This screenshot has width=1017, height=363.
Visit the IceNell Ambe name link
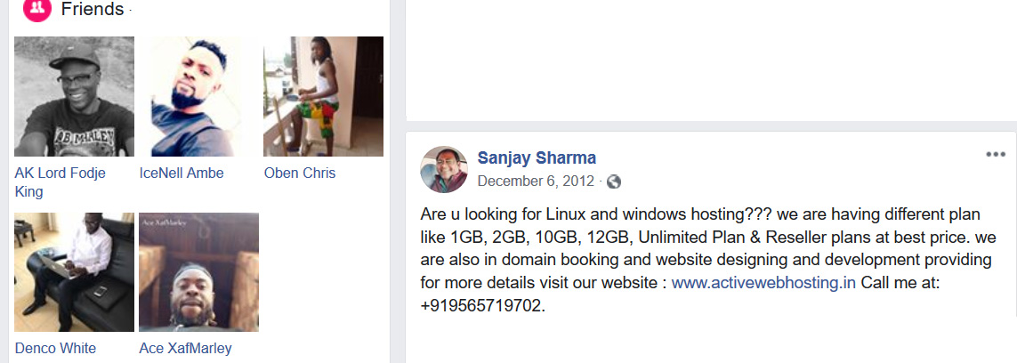click(182, 173)
